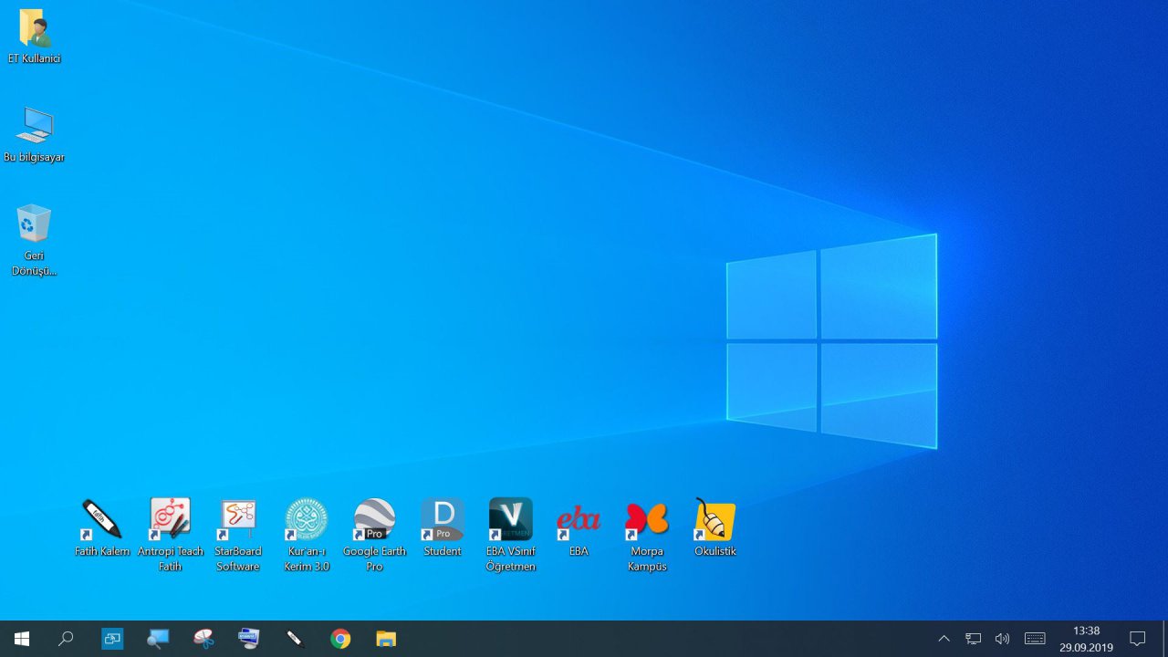Open the Fatih Kalem desktop shortcut
This screenshot has height=657, width=1168.
pyautogui.click(x=101, y=520)
